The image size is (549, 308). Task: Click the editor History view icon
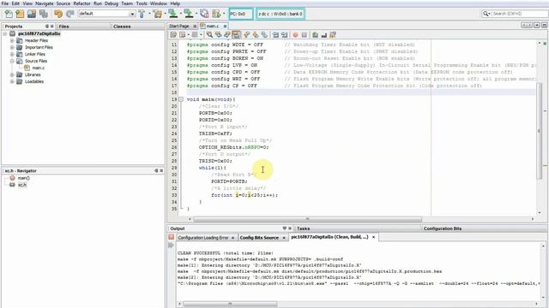[182, 34]
